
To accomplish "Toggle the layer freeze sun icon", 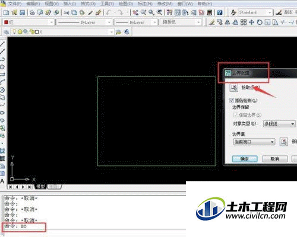I will click(20, 31).
